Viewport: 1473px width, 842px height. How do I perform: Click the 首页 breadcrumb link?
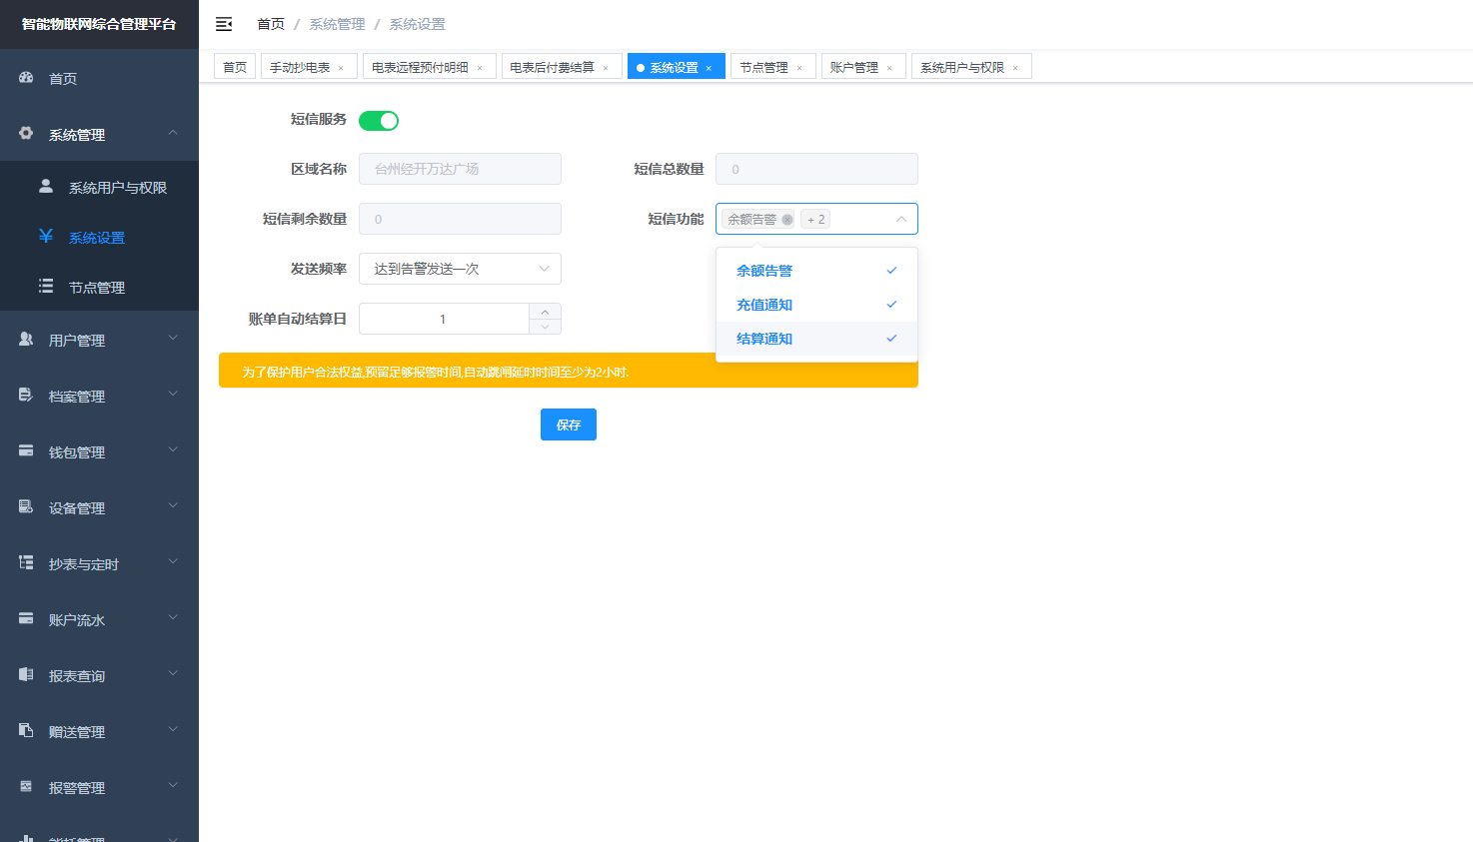[271, 24]
